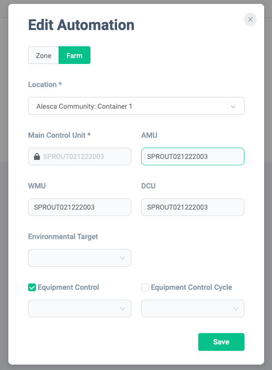
Task: Click the Equipment Control Cycle chevron icon
Action: [x=236, y=308]
